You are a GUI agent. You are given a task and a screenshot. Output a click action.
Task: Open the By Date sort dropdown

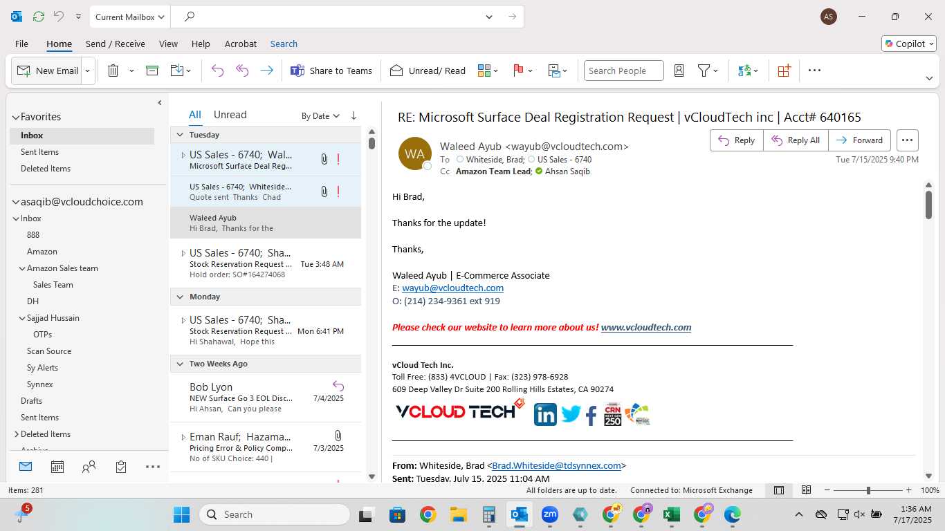pos(320,115)
